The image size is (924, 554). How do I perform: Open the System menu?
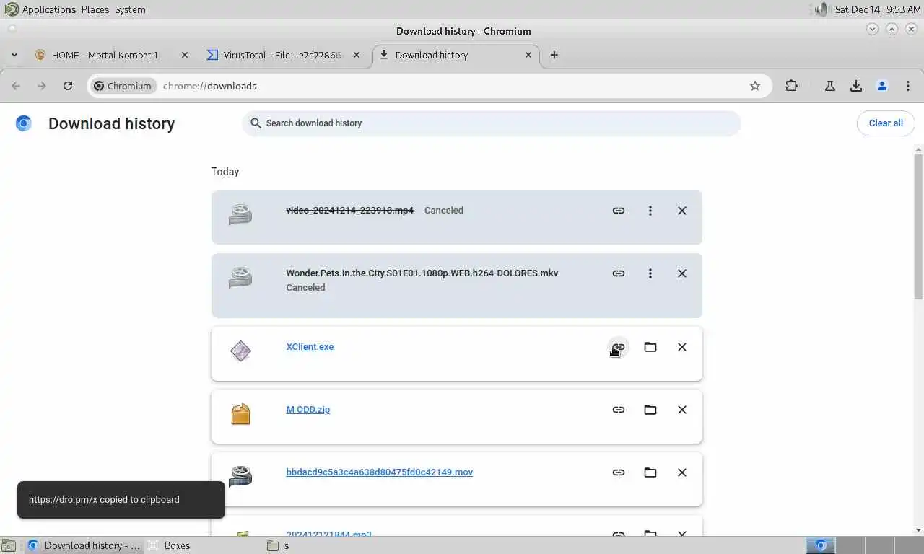130,9
